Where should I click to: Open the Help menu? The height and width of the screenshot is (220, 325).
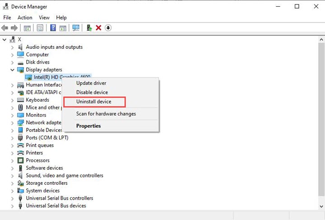[x=61, y=18]
